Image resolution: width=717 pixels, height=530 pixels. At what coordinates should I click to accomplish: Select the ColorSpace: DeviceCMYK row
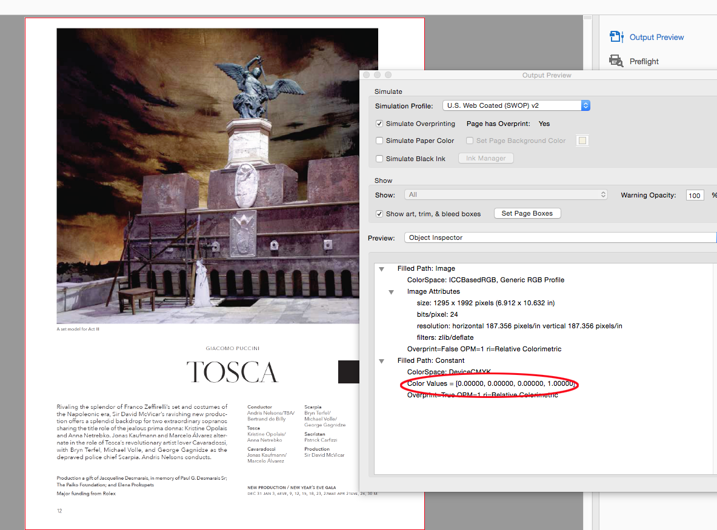pos(449,372)
